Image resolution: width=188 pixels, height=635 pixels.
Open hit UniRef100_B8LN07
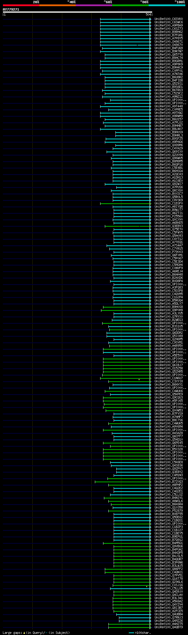pos(169,129)
